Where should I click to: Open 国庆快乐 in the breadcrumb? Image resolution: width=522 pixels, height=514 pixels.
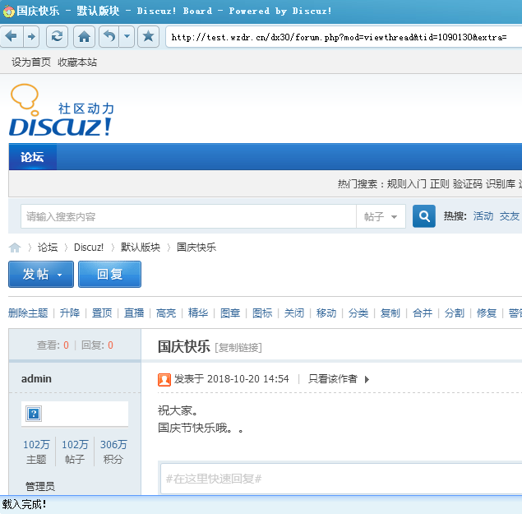coord(196,248)
